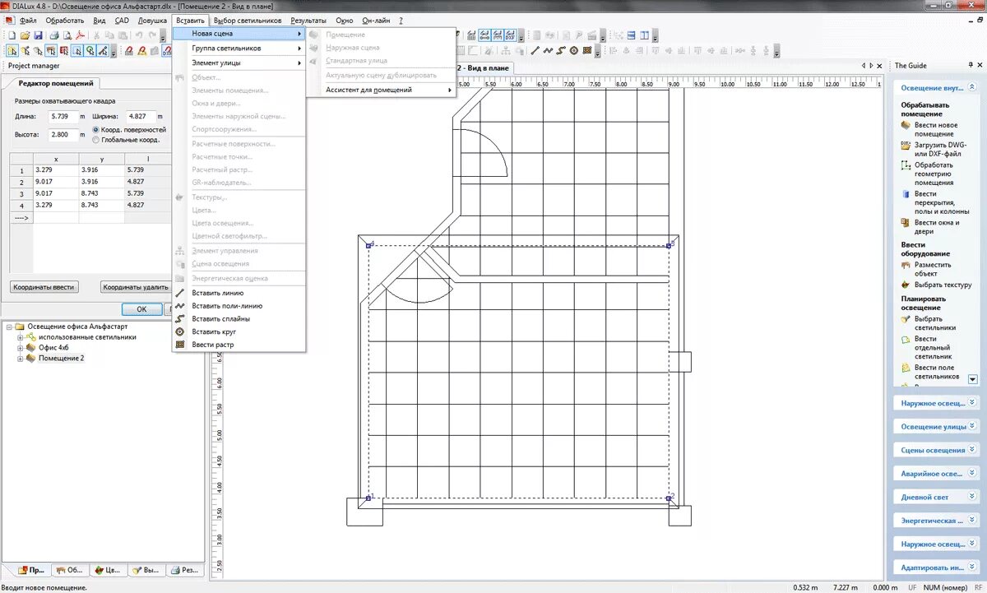Expand 'использованные светильники' tree node
The image size is (987, 593).
[20, 337]
